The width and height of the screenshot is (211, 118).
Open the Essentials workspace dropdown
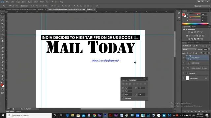point(202,6)
